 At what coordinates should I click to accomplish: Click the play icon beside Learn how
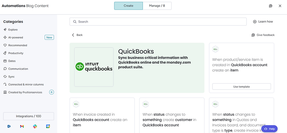click(x=254, y=22)
